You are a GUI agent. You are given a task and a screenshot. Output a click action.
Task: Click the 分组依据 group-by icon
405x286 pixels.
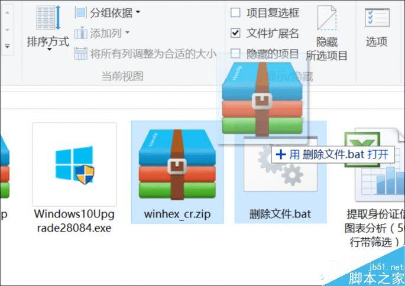click(80, 12)
